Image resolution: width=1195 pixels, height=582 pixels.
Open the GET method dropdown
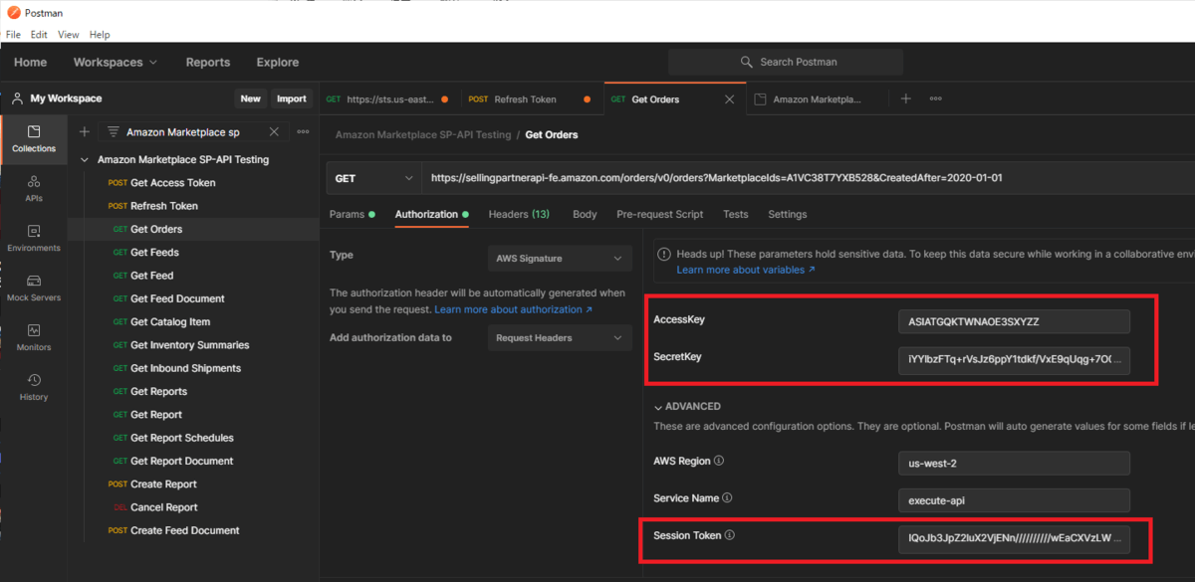(x=373, y=178)
